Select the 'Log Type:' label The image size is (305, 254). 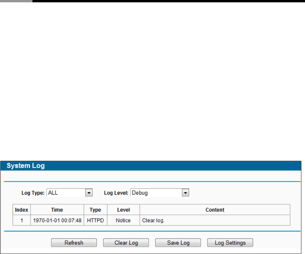[x=33, y=193]
